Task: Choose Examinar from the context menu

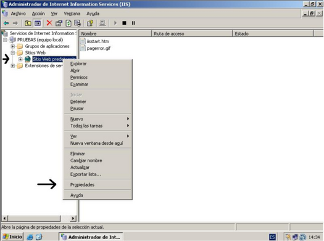Action: [98, 84]
